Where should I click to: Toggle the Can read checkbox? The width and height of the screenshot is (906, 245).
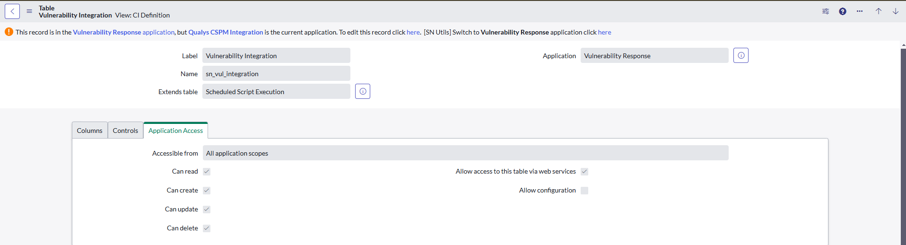pyautogui.click(x=207, y=171)
